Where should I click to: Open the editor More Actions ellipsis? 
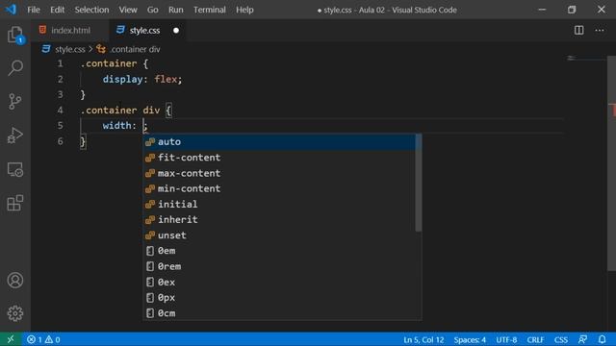pos(600,30)
